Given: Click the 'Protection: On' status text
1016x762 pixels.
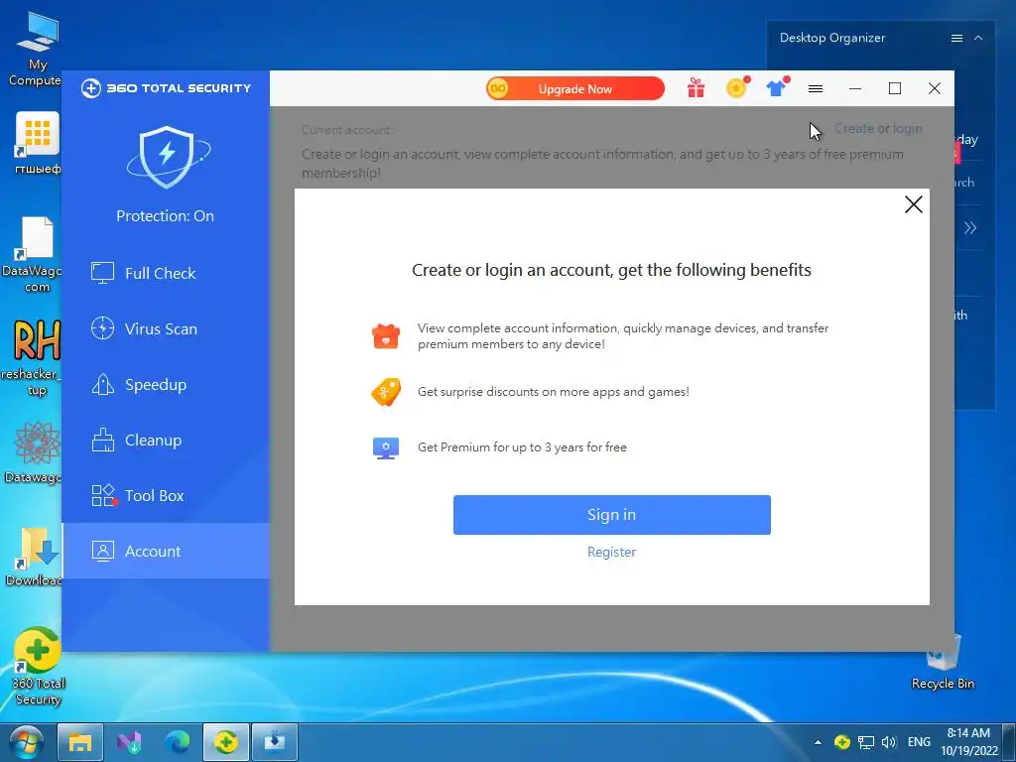Looking at the screenshot, I should click(166, 215).
